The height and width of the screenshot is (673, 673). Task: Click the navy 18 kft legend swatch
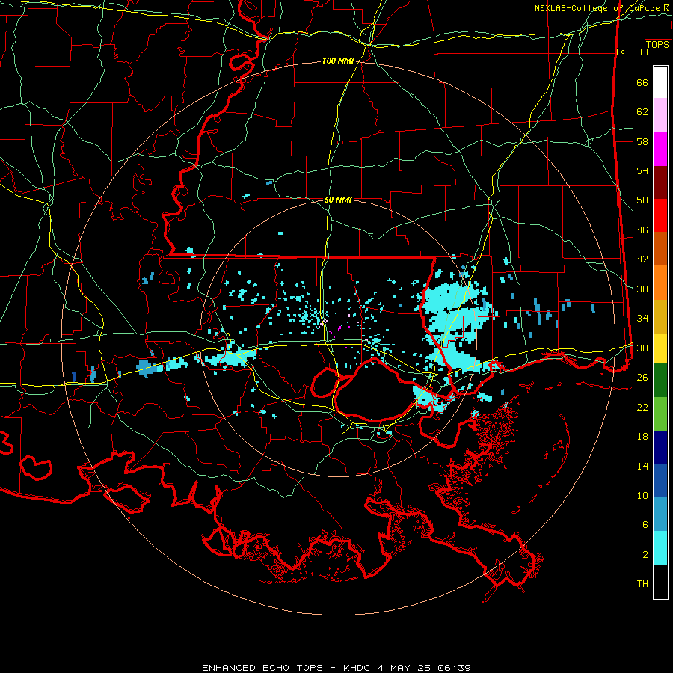click(660, 448)
